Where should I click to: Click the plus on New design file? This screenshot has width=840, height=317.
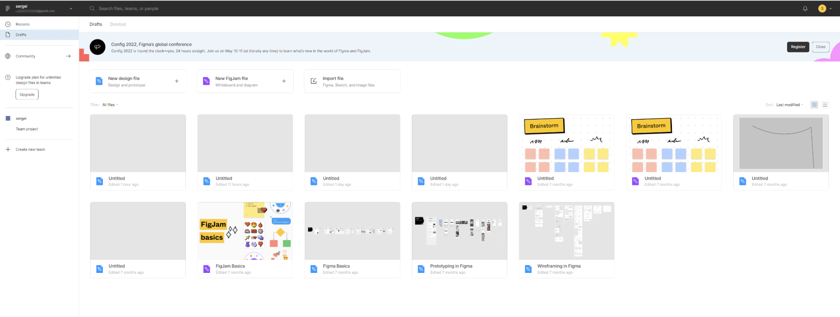pos(177,81)
